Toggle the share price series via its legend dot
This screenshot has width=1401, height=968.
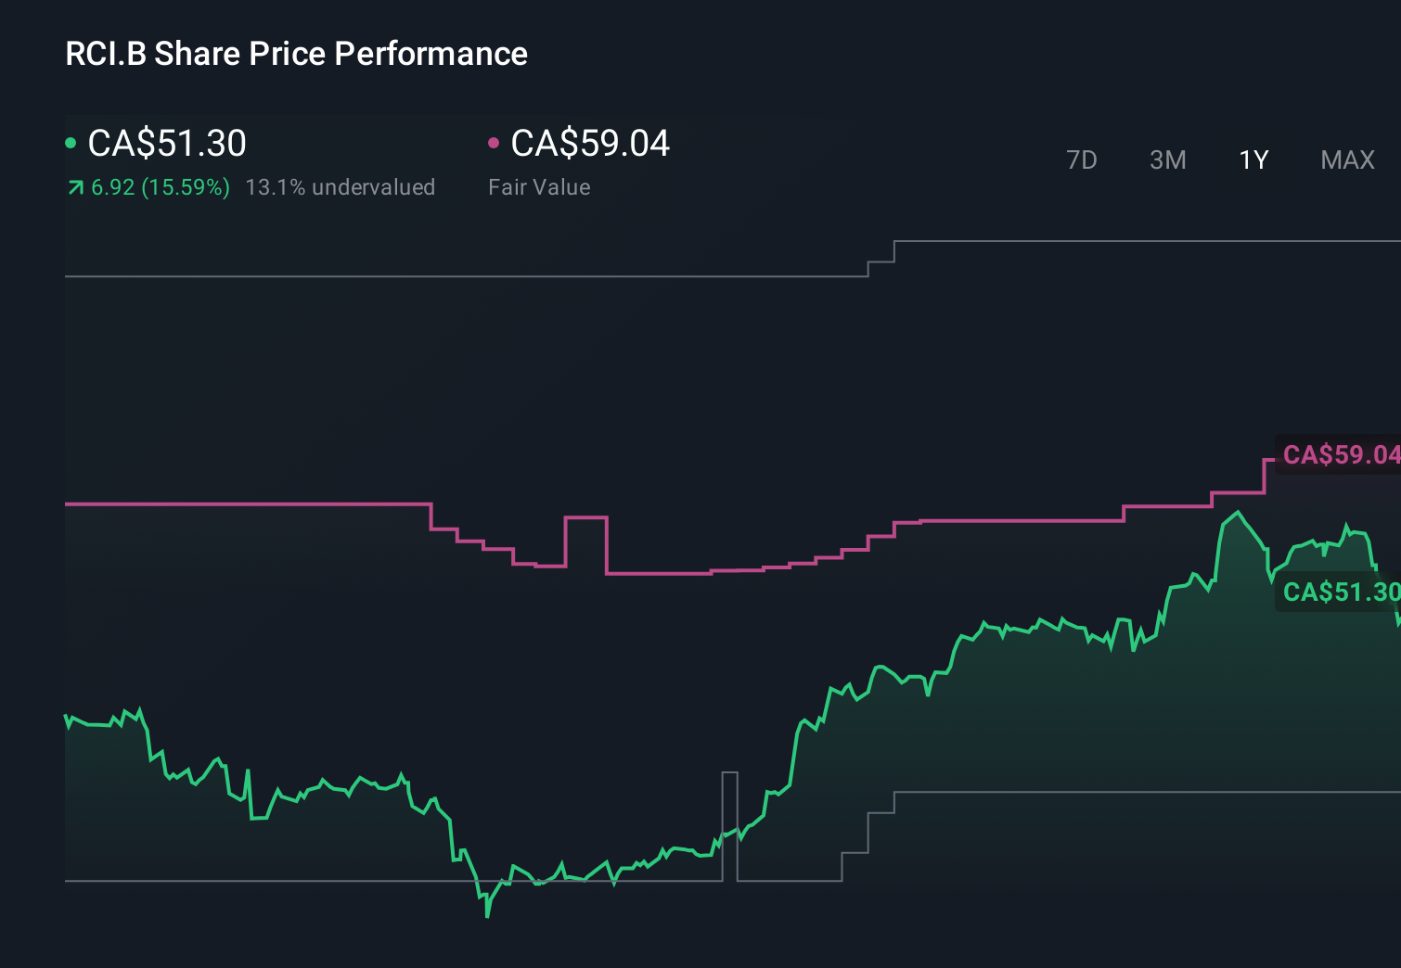coord(71,142)
